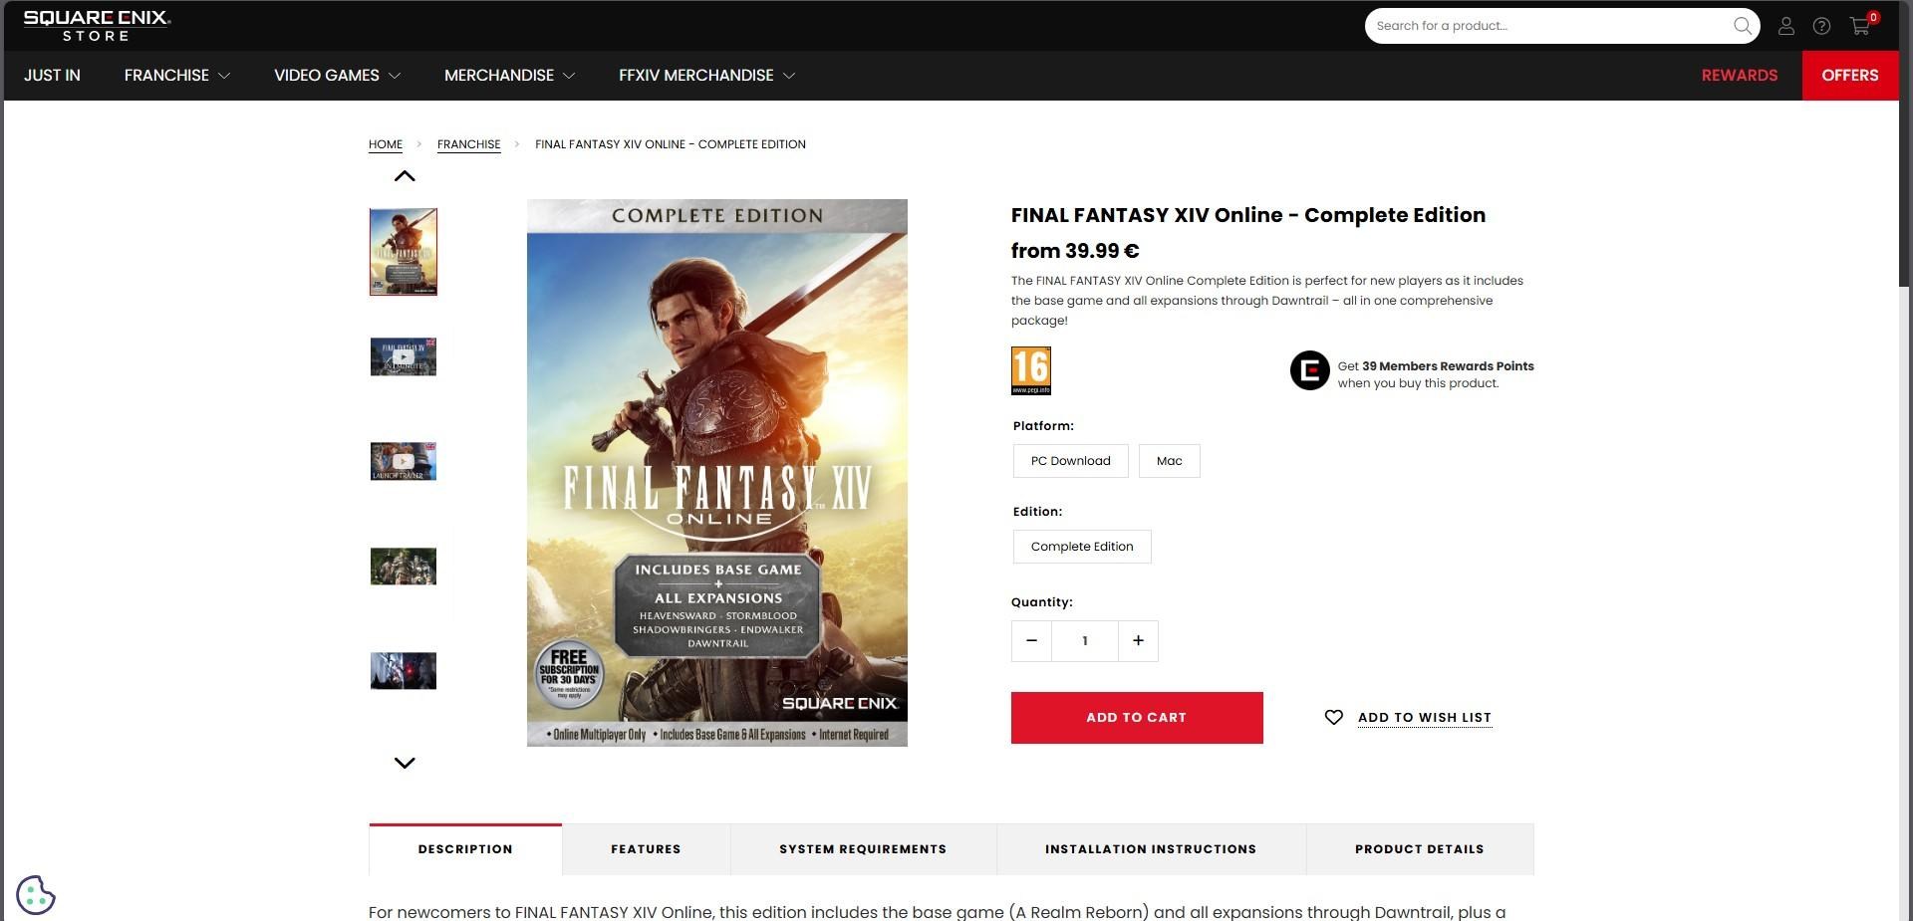Click the wish list heart icon
The height and width of the screenshot is (921, 1913).
tap(1333, 717)
